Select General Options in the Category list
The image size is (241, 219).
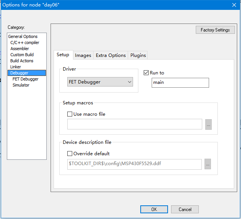click(x=23, y=36)
